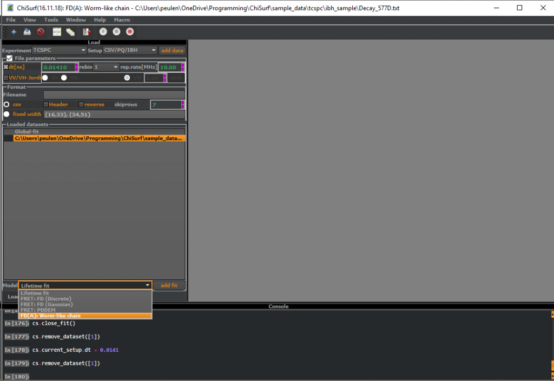This screenshot has height=381, width=554.
Task: Click the add fit button
Action: point(169,285)
